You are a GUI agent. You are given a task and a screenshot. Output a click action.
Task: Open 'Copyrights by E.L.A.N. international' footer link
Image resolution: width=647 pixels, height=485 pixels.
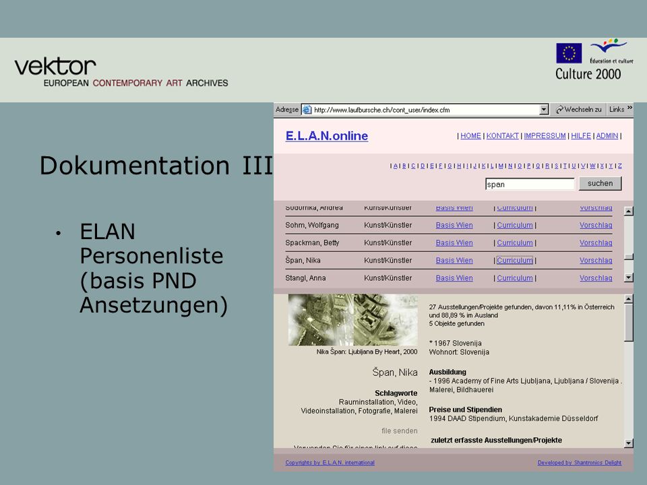(330, 463)
